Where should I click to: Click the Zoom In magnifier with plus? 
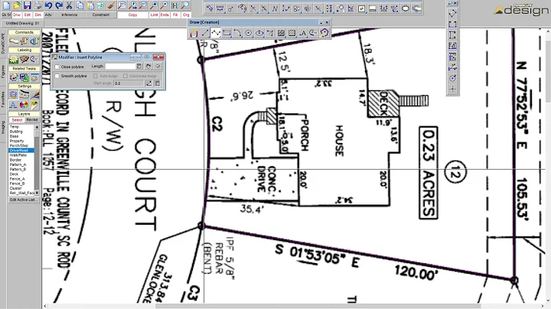[x=154, y=5]
